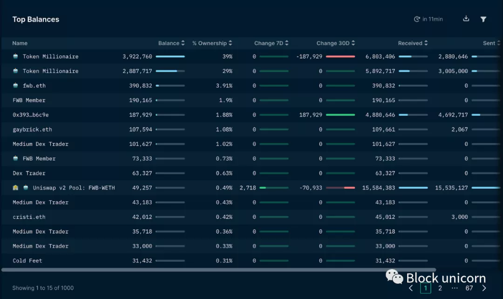The width and height of the screenshot is (503, 299).
Task: Click Medium Dex Trader with 101,627 balance
Action: (41, 144)
